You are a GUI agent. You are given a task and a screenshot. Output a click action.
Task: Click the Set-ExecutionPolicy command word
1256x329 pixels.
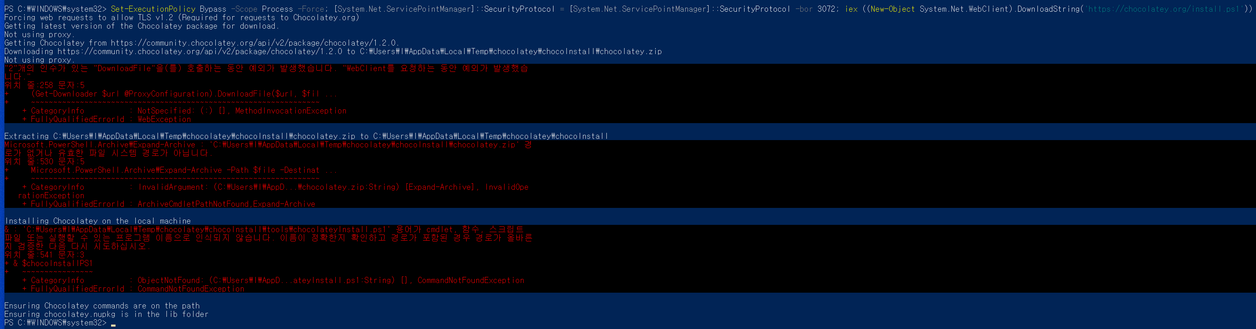coord(153,9)
